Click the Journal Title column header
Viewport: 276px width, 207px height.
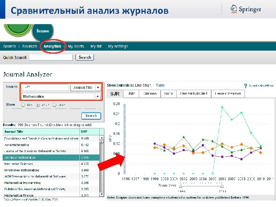(41, 131)
